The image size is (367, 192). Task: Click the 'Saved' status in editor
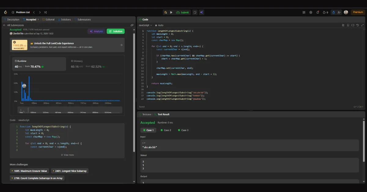(x=142, y=107)
